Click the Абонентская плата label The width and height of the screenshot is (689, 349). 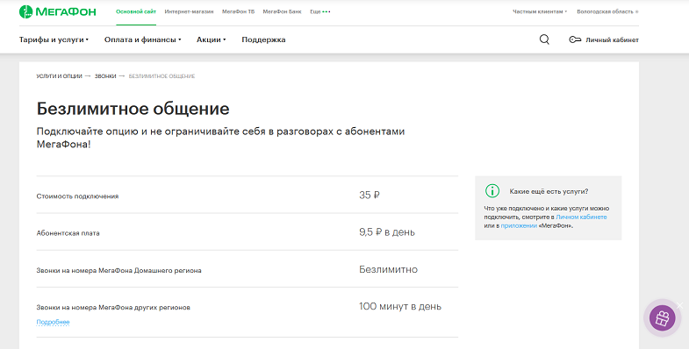(68, 233)
